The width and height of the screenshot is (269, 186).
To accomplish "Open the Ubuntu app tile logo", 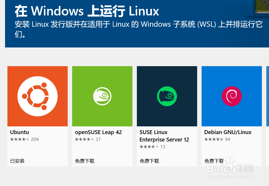I will coord(38,96).
